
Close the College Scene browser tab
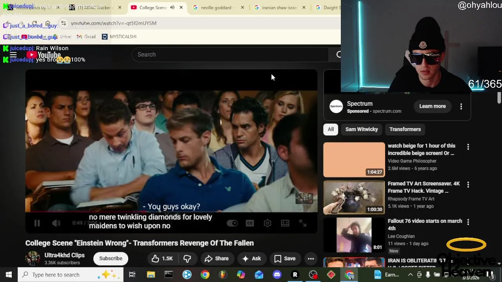click(x=181, y=7)
